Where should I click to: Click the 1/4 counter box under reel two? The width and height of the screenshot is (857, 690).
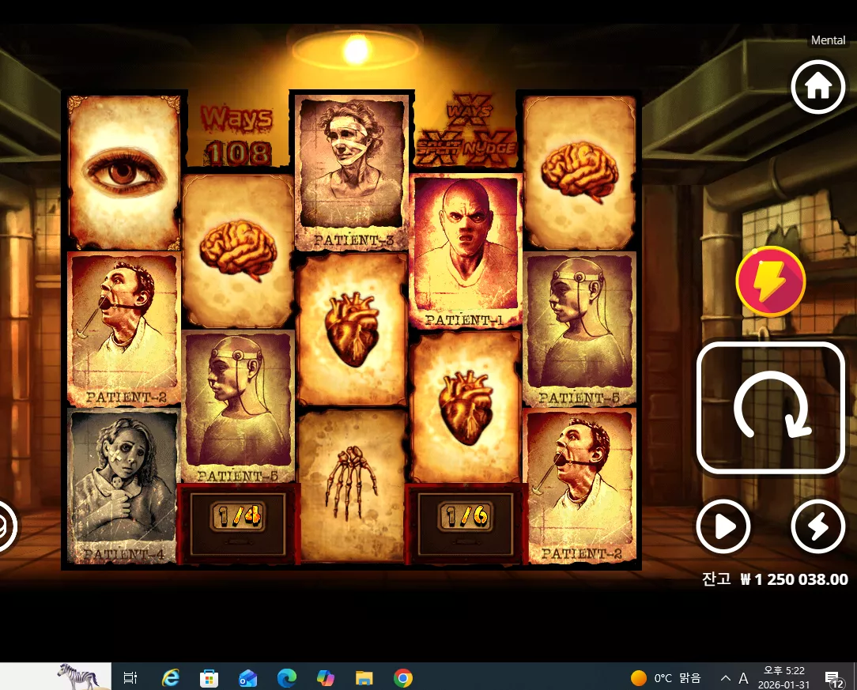[238, 524]
